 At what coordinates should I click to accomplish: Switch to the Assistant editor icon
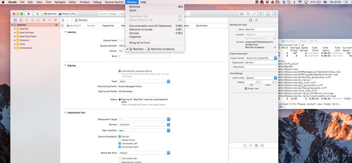point(248,14)
